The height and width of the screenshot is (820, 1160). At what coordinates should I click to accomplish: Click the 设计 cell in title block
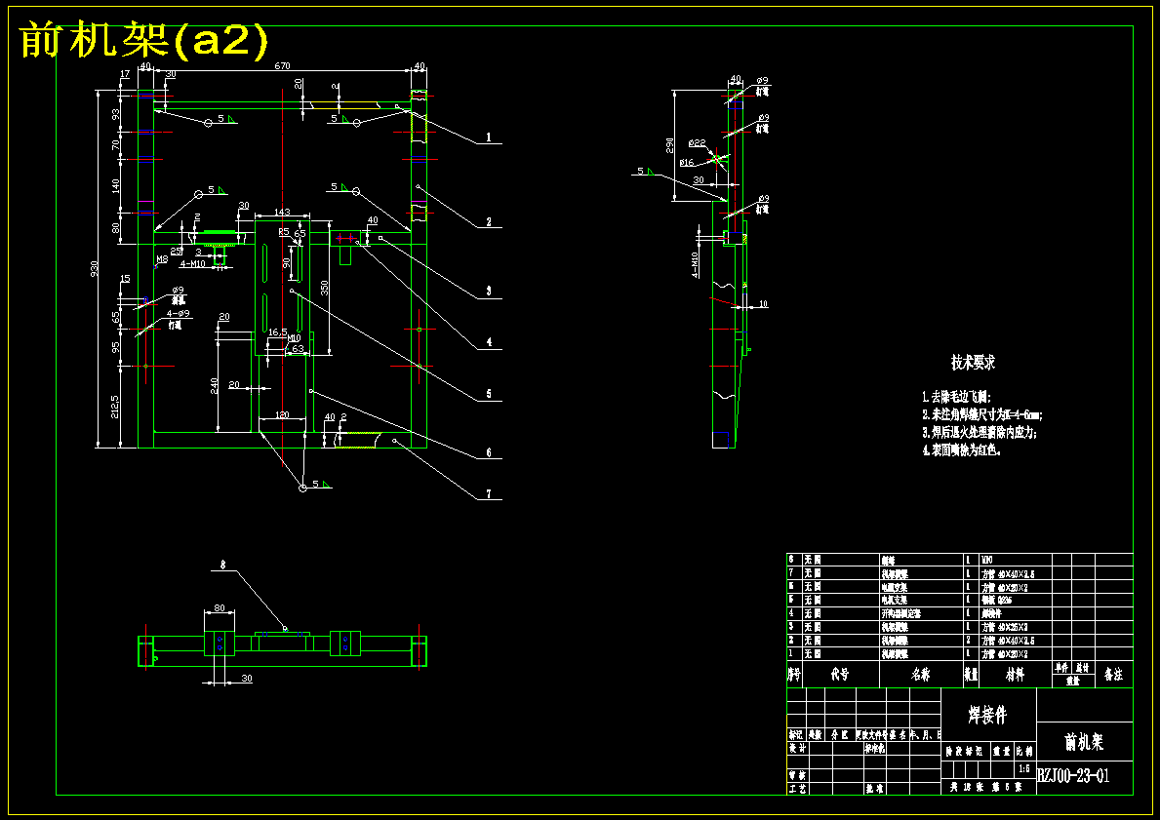pyautogui.click(x=796, y=748)
